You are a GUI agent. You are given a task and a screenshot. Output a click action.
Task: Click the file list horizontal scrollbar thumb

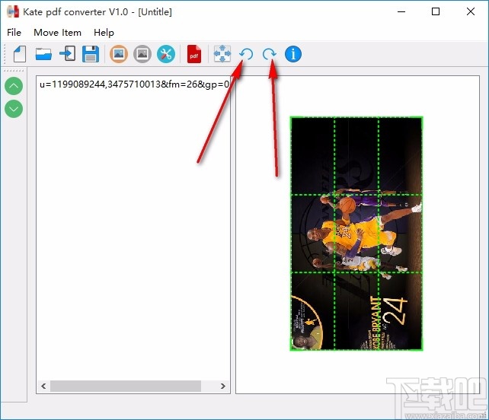point(126,386)
